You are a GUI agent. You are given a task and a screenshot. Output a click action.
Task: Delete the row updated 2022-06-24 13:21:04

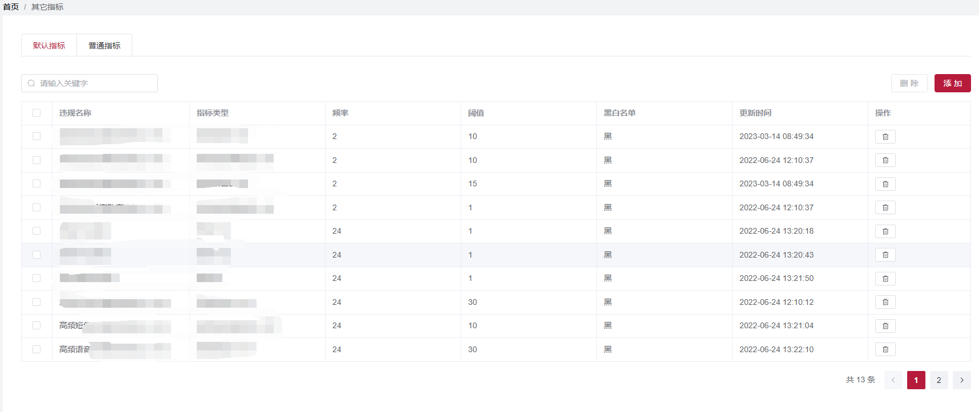885,326
